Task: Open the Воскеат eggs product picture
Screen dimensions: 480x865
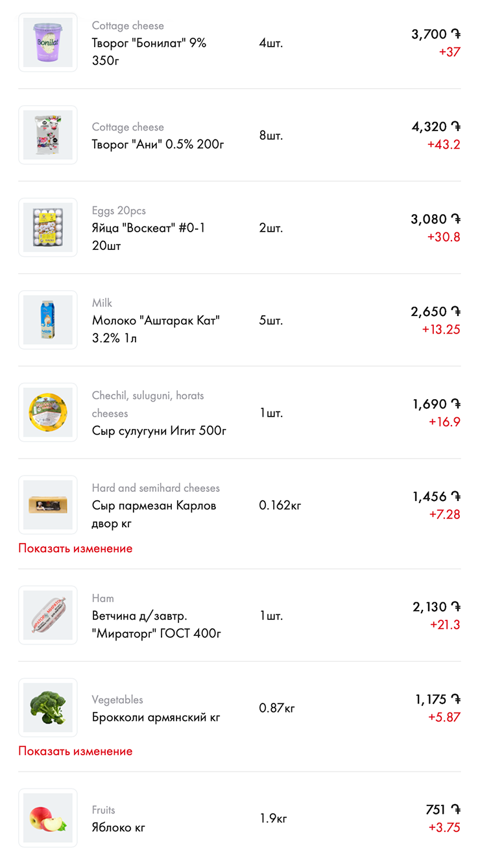Action: click(x=48, y=228)
